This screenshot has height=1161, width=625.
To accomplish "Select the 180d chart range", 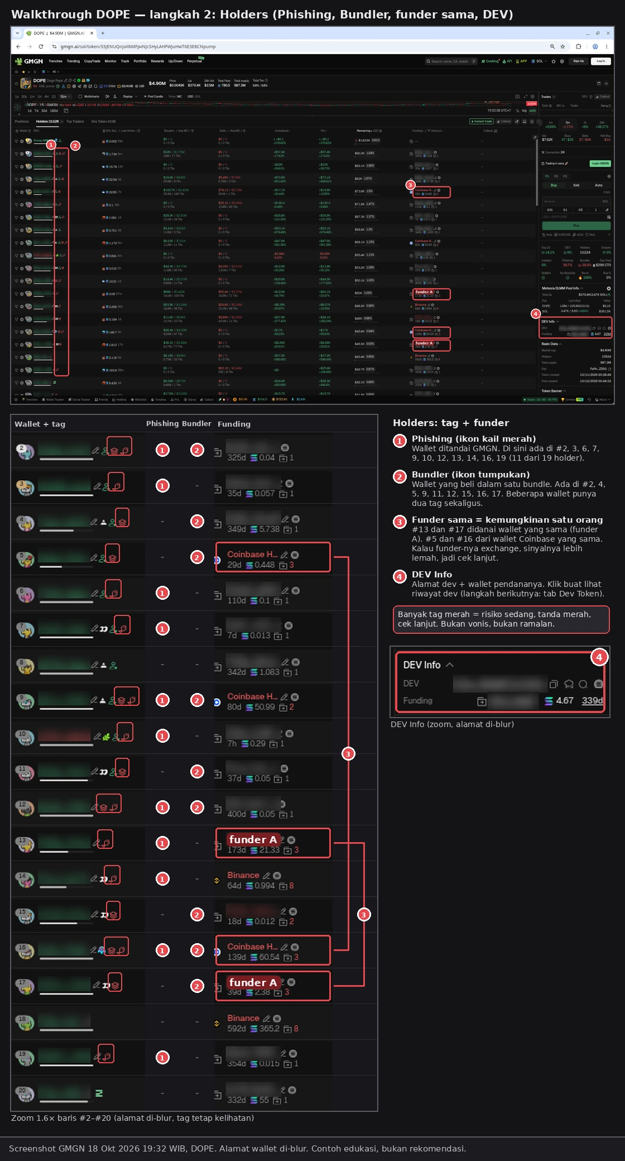I will click(x=54, y=111).
